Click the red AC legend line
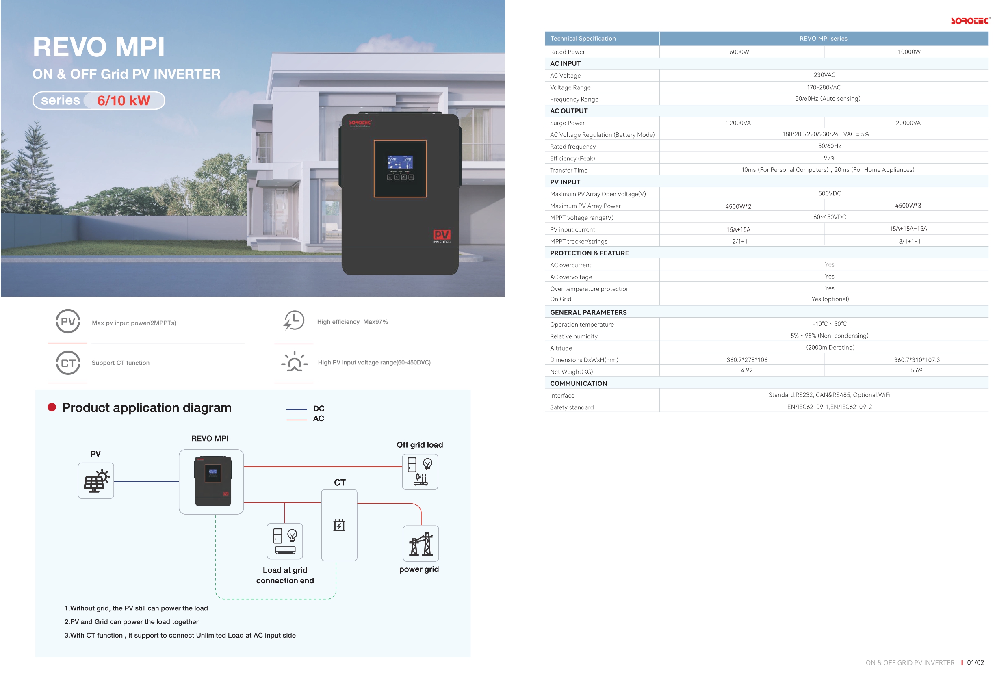This screenshot has height=684, width=1008. 297,420
